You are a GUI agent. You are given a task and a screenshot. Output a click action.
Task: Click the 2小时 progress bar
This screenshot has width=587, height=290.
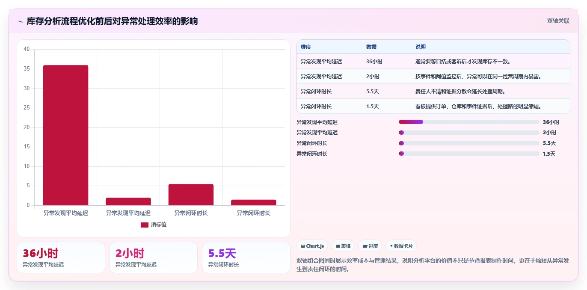pos(469,133)
